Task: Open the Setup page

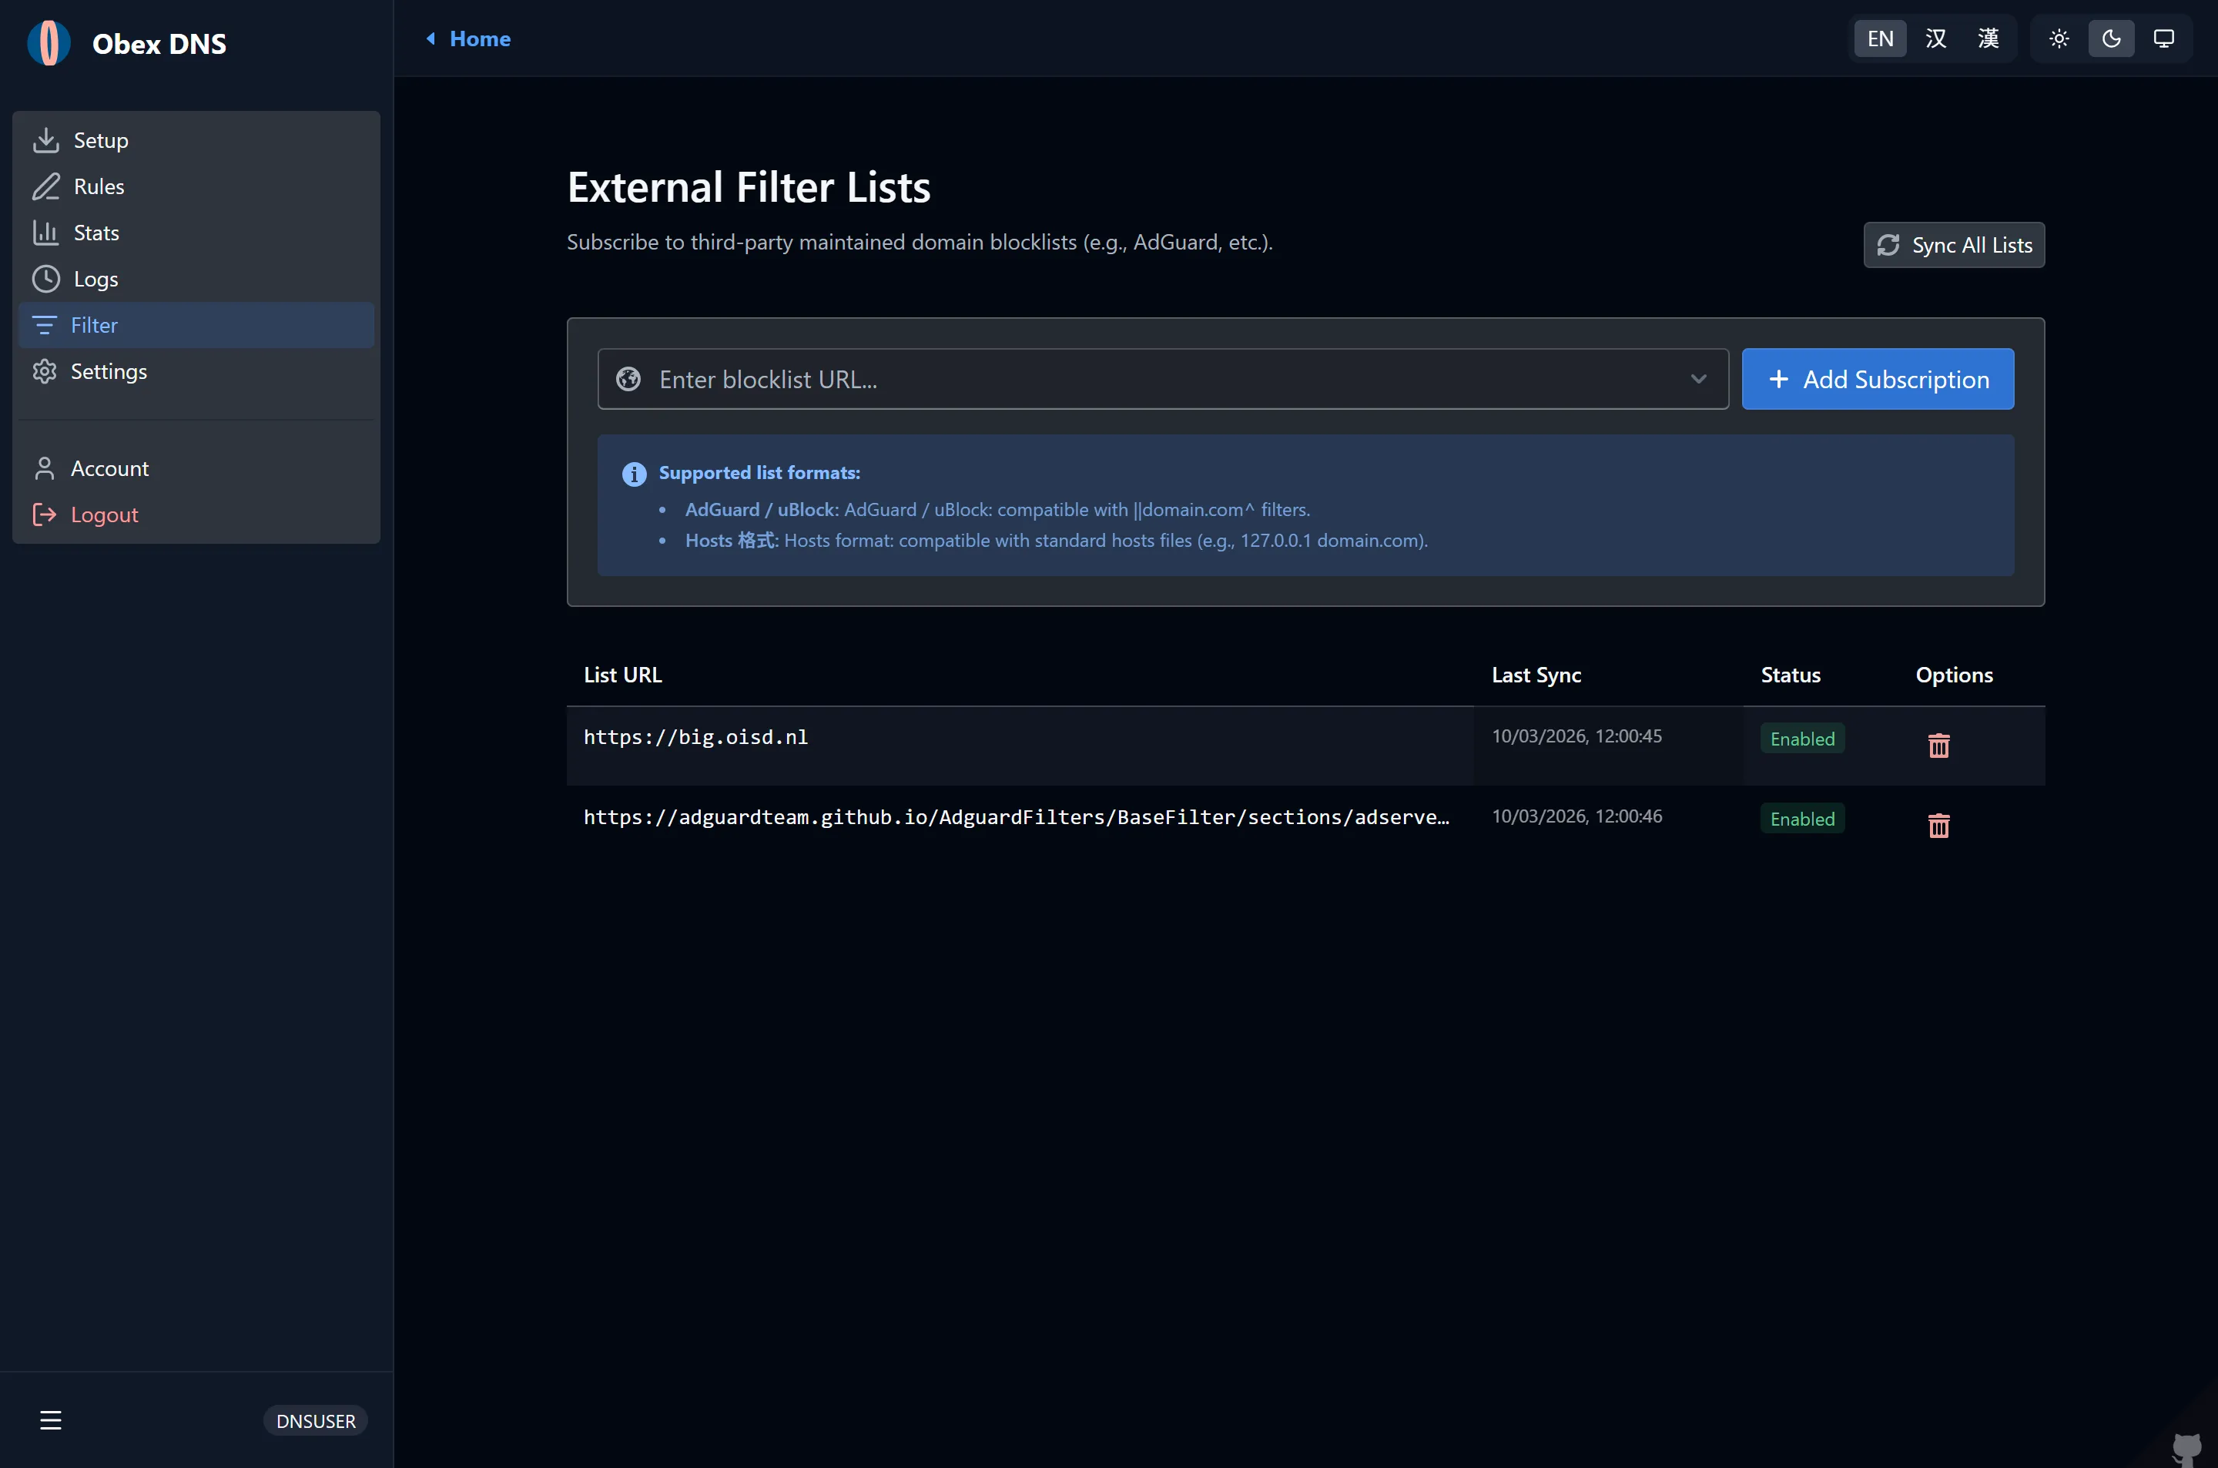Action: pos(196,140)
